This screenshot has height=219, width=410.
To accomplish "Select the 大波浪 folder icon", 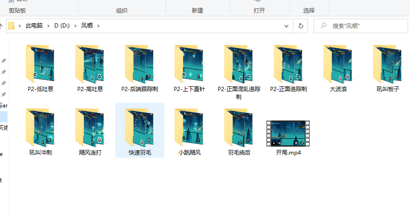I will (x=338, y=64).
